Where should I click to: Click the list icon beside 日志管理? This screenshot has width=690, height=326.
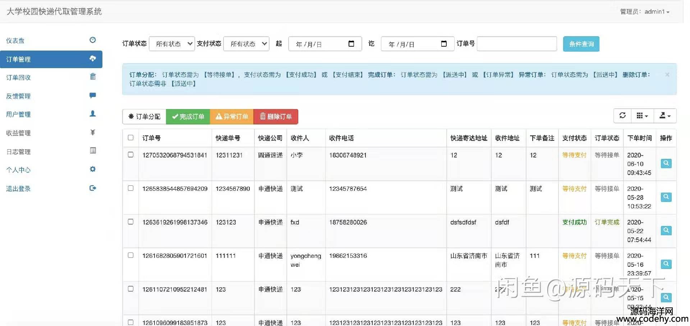click(x=93, y=151)
